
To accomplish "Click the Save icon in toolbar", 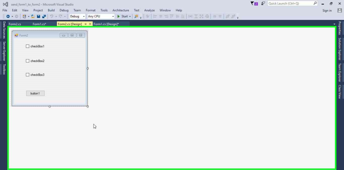I will 39,16.
